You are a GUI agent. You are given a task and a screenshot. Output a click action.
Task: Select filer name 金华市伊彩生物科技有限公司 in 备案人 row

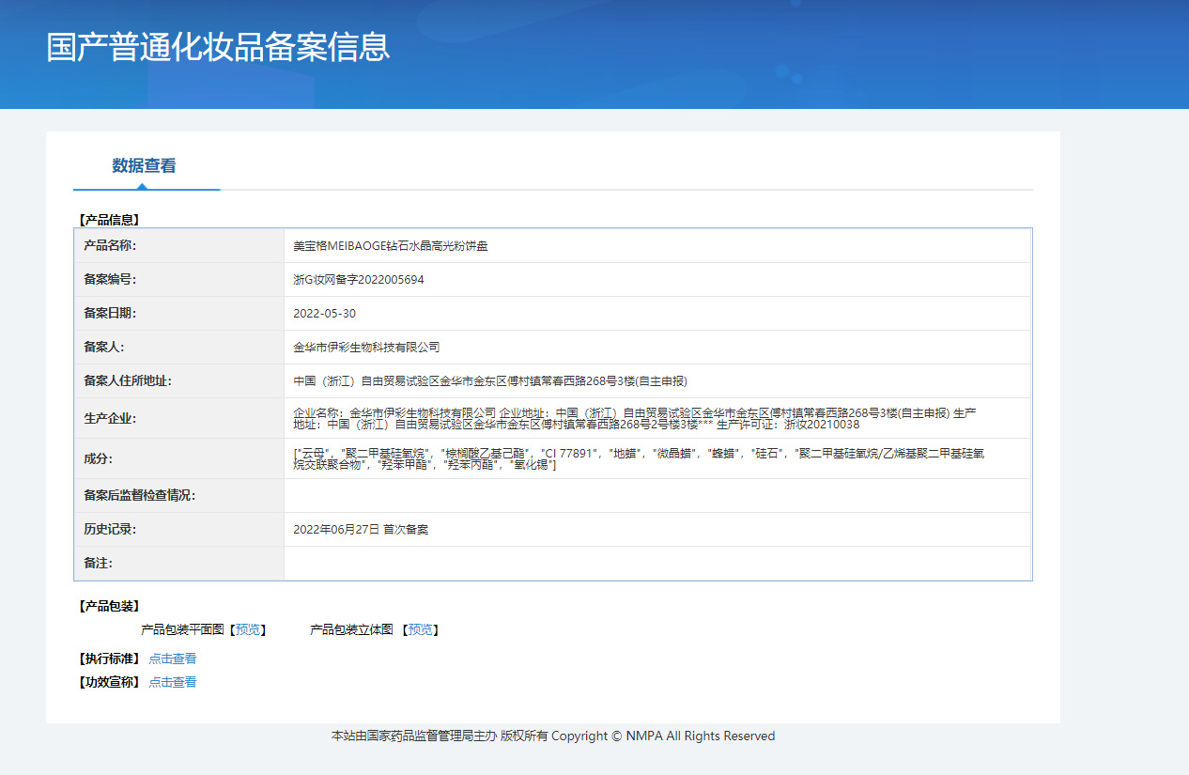point(366,348)
